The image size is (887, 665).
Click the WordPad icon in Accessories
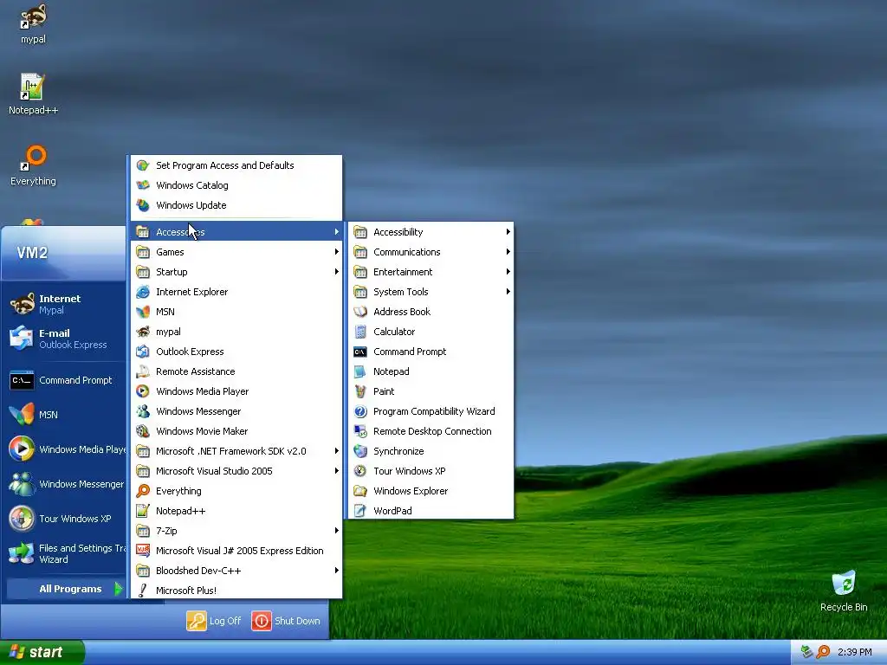tap(360, 511)
